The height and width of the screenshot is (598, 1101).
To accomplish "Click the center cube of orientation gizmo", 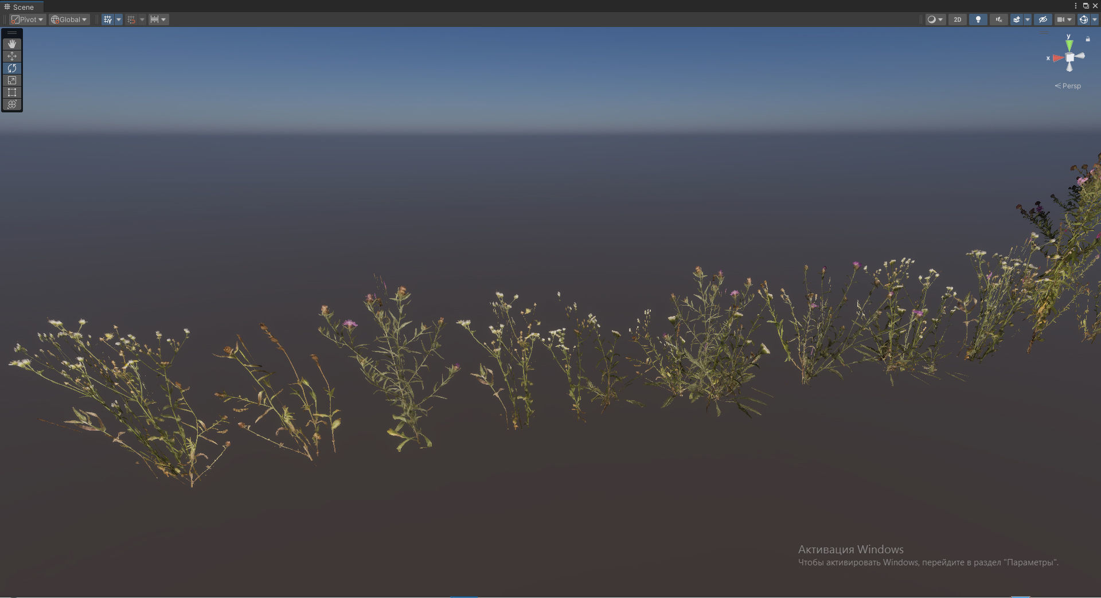I will 1069,57.
